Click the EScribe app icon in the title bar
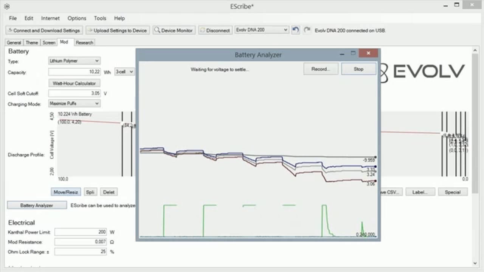 click(x=6, y=6)
